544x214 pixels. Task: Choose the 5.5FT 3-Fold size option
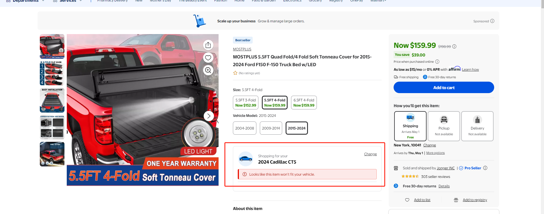pyautogui.click(x=246, y=103)
